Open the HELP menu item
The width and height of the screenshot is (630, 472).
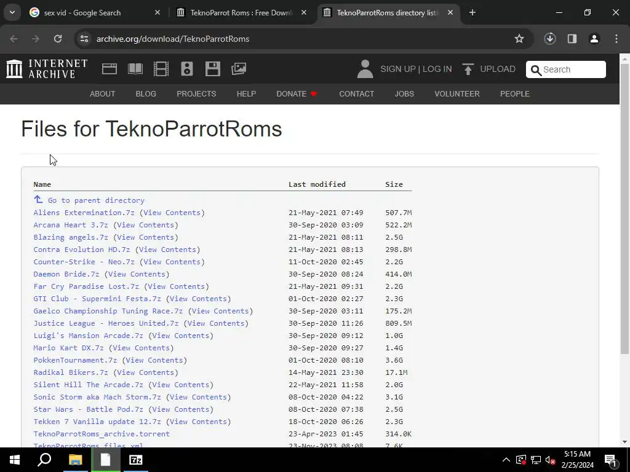point(246,94)
